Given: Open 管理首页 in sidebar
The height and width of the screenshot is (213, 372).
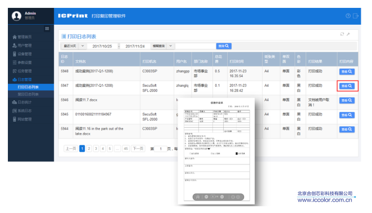Looking at the screenshot, I should tap(22, 37).
